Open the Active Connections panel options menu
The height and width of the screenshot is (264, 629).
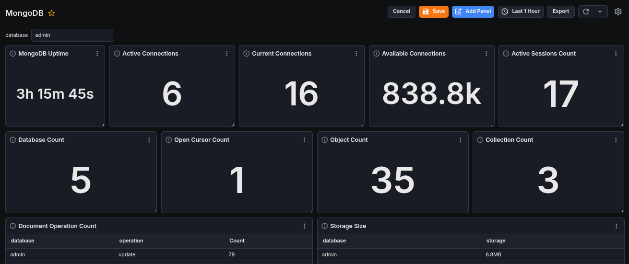pyautogui.click(x=227, y=54)
